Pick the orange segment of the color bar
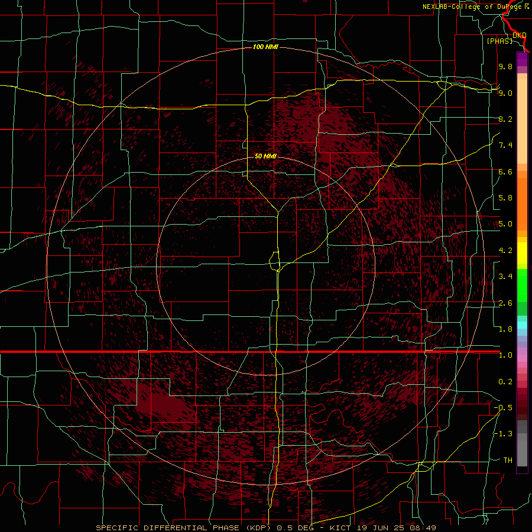 (522, 203)
